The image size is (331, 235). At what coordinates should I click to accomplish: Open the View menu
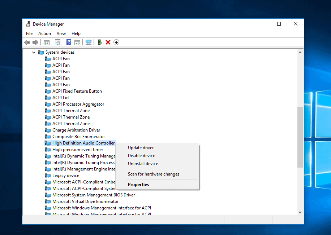click(x=61, y=33)
